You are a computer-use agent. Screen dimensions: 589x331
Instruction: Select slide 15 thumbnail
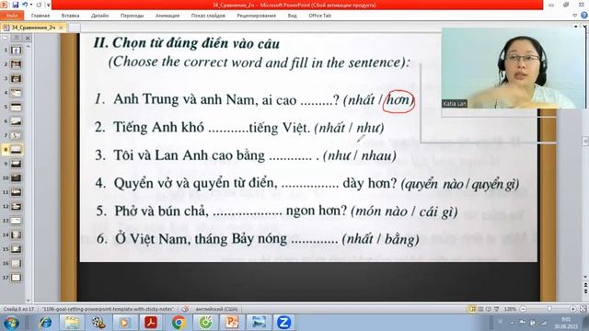[x=16, y=249]
